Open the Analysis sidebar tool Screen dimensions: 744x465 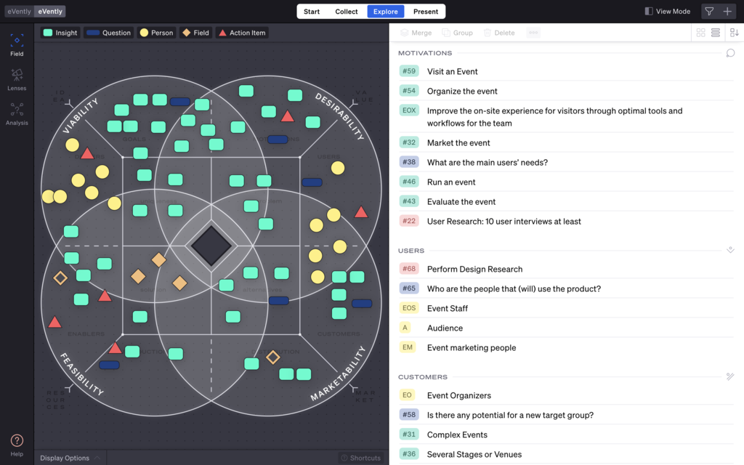(17, 114)
